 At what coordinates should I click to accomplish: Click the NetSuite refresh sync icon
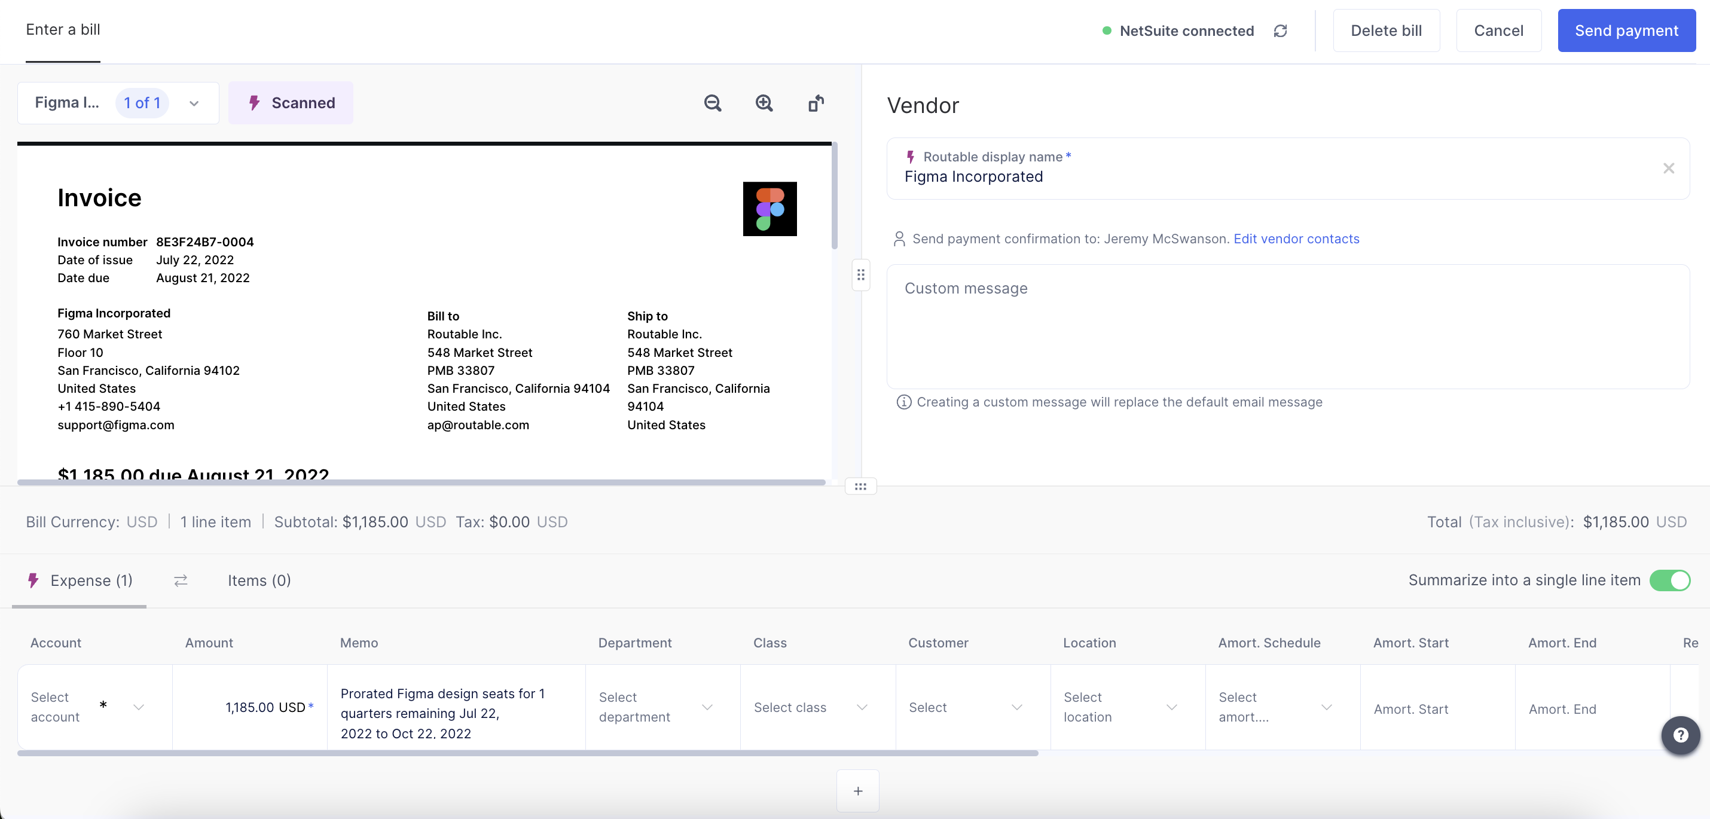point(1281,30)
